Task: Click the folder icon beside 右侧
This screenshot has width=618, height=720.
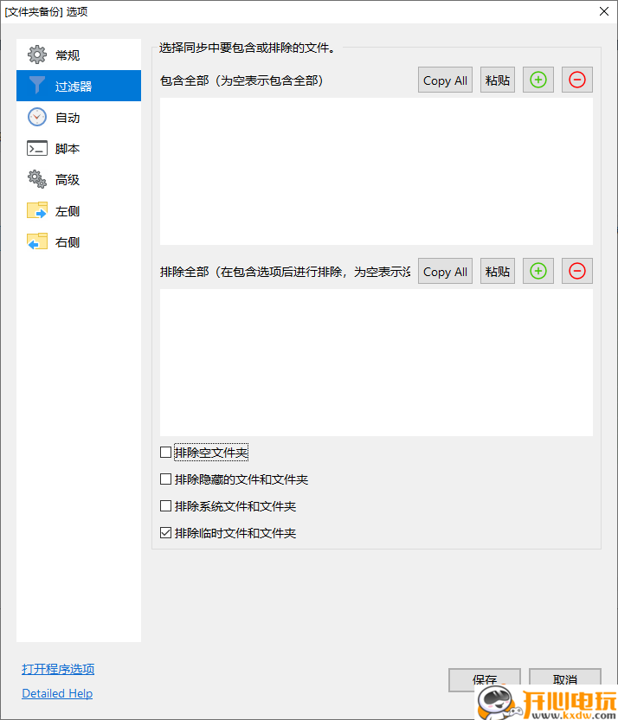Action: tap(37, 241)
